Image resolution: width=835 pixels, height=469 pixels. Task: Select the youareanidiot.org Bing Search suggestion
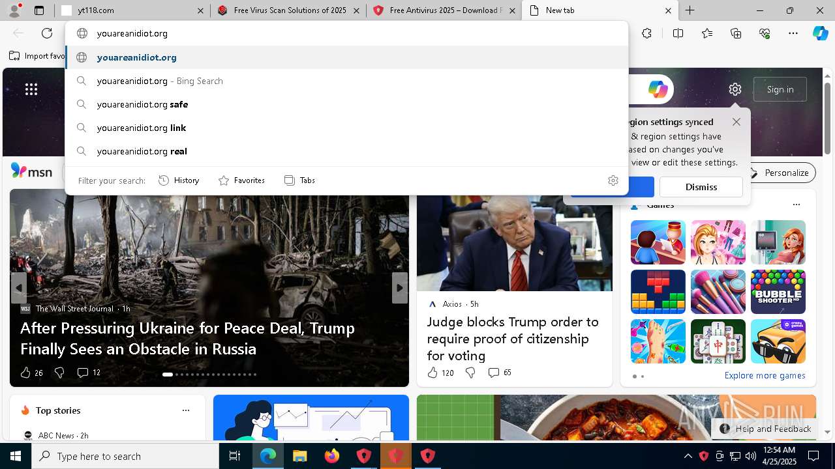pyautogui.click(x=347, y=81)
